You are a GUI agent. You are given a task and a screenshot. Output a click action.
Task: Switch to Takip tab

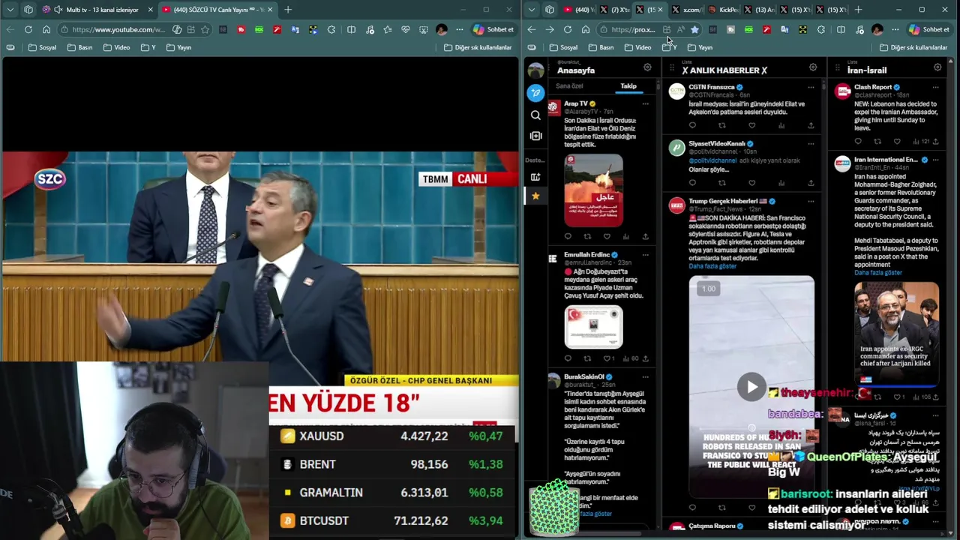[x=628, y=86]
